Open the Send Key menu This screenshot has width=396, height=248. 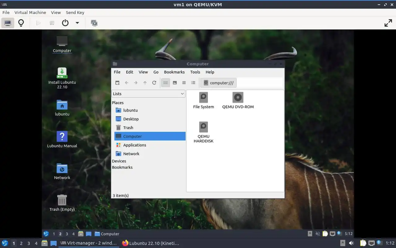(x=75, y=12)
